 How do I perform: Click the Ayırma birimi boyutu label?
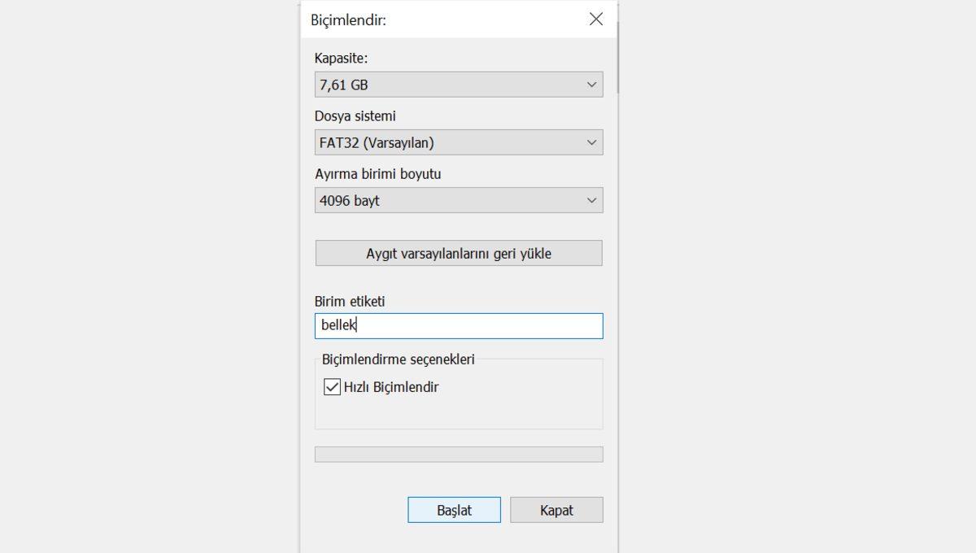(377, 174)
